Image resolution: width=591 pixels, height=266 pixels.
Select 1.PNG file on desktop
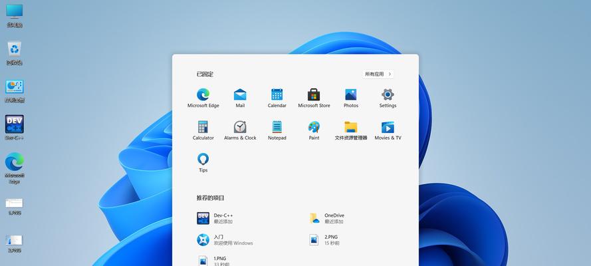click(15, 206)
